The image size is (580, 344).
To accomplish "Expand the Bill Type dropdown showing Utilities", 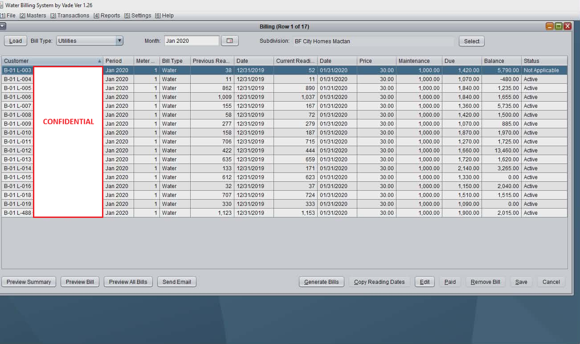I will click(x=119, y=41).
